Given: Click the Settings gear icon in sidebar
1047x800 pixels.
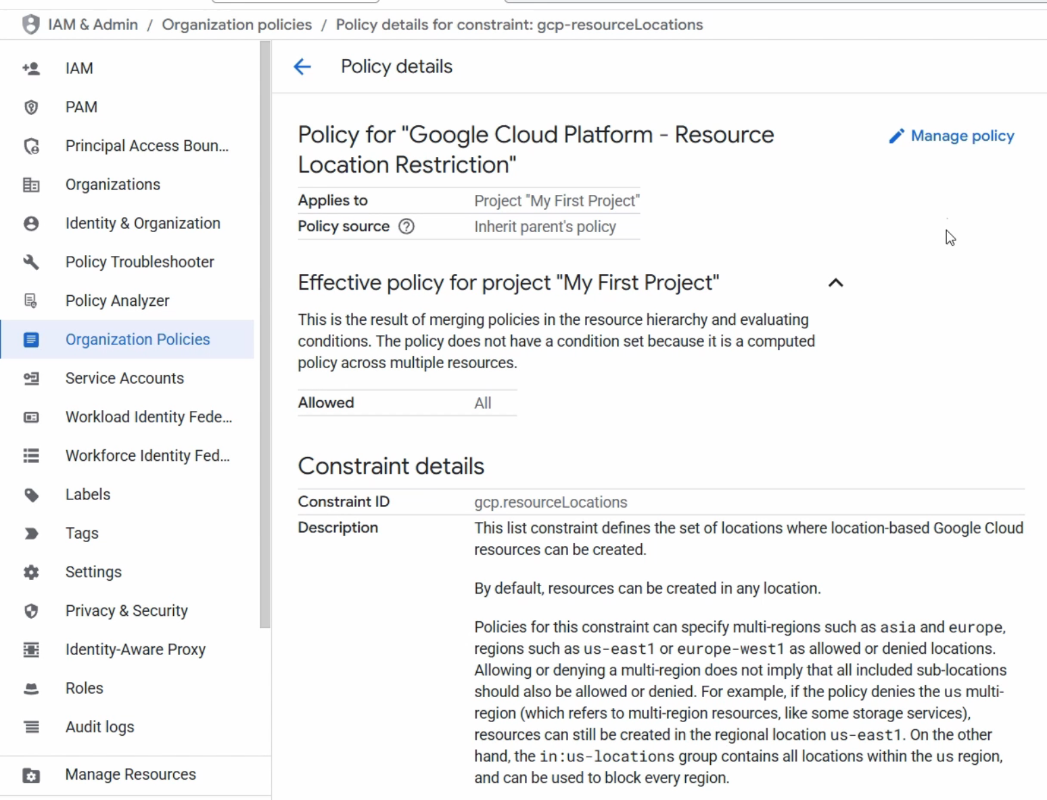Looking at the screenshot, I should [31, 572].
